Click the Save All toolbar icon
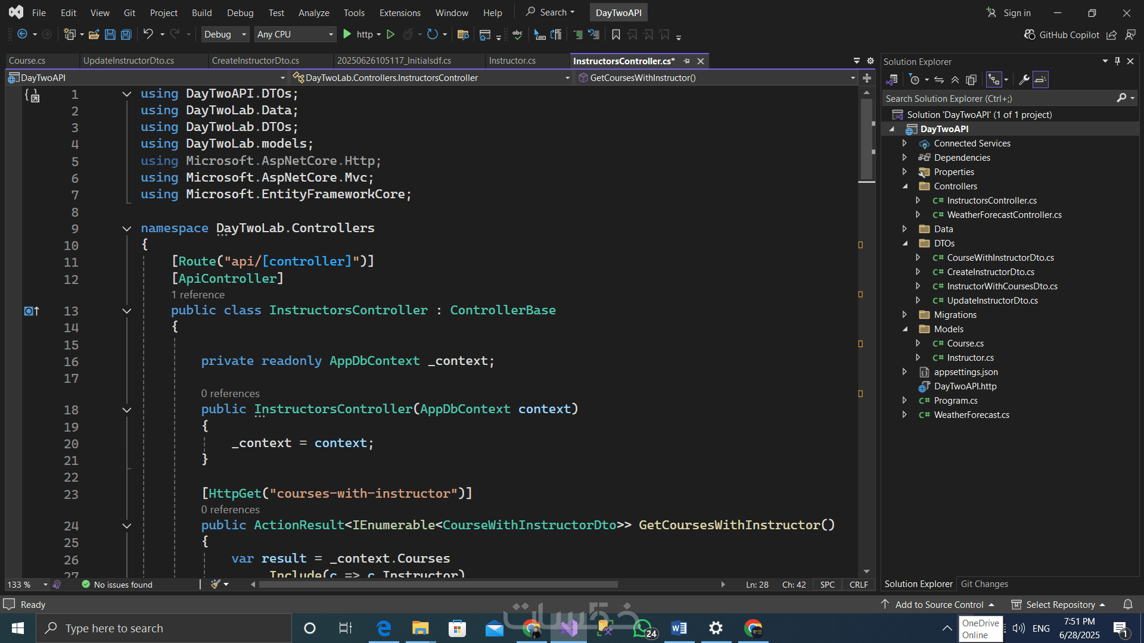Screen dimensions: 1144x643 click(x=126, y=35)
